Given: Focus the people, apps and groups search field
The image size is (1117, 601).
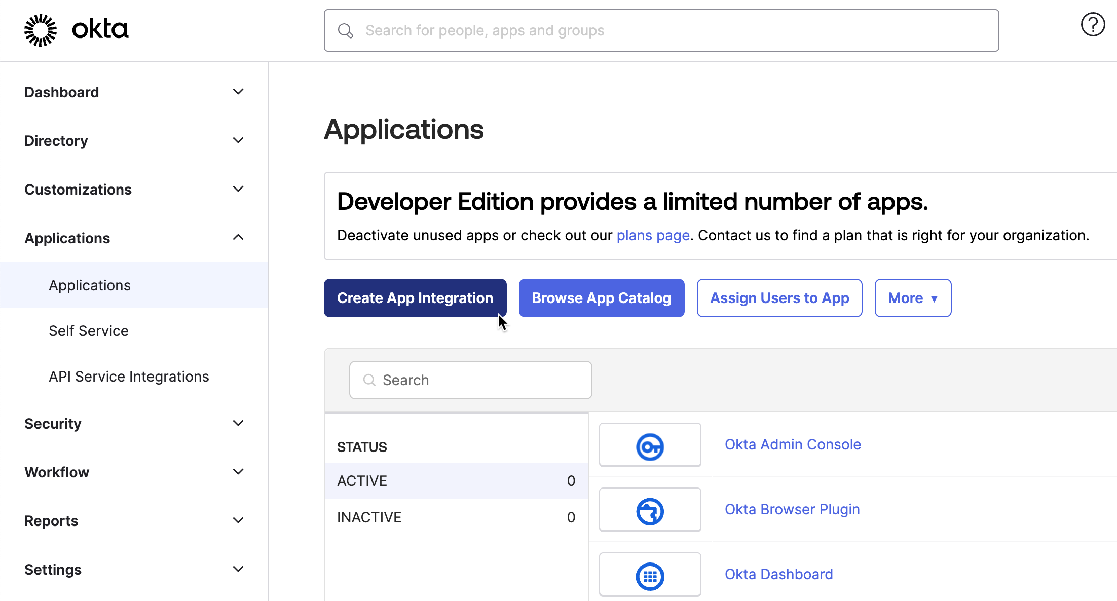Looking at the screenshot, I should 661,30.
